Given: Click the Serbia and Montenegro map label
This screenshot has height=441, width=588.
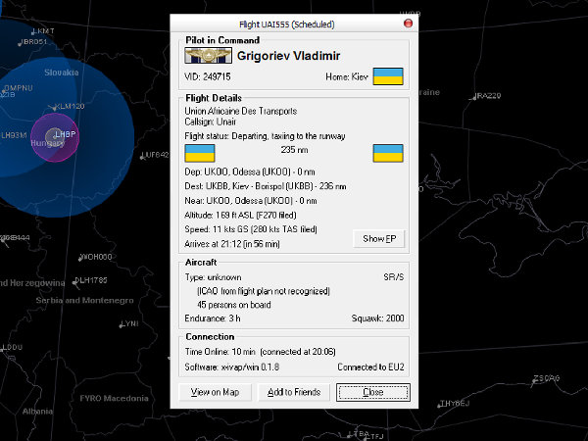Looking at the screenshot, I should 84,301.
